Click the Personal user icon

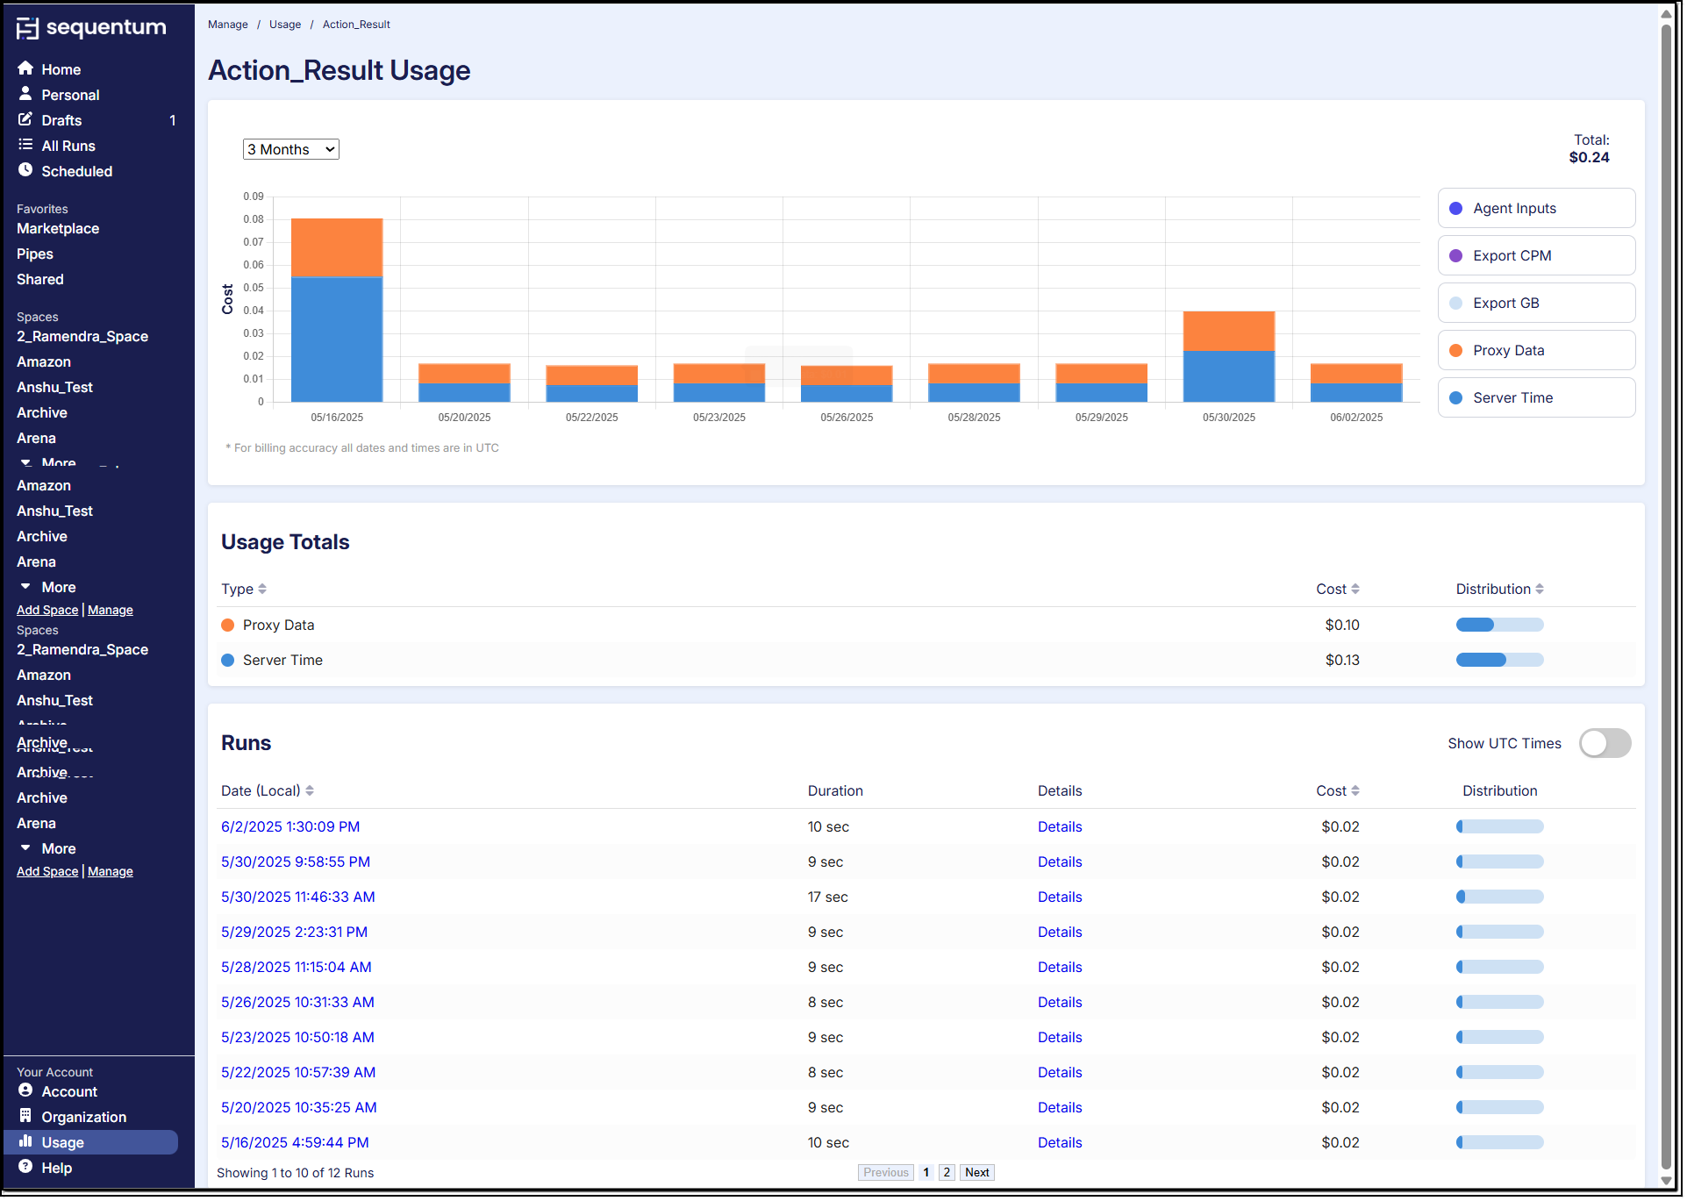point(25,94)
